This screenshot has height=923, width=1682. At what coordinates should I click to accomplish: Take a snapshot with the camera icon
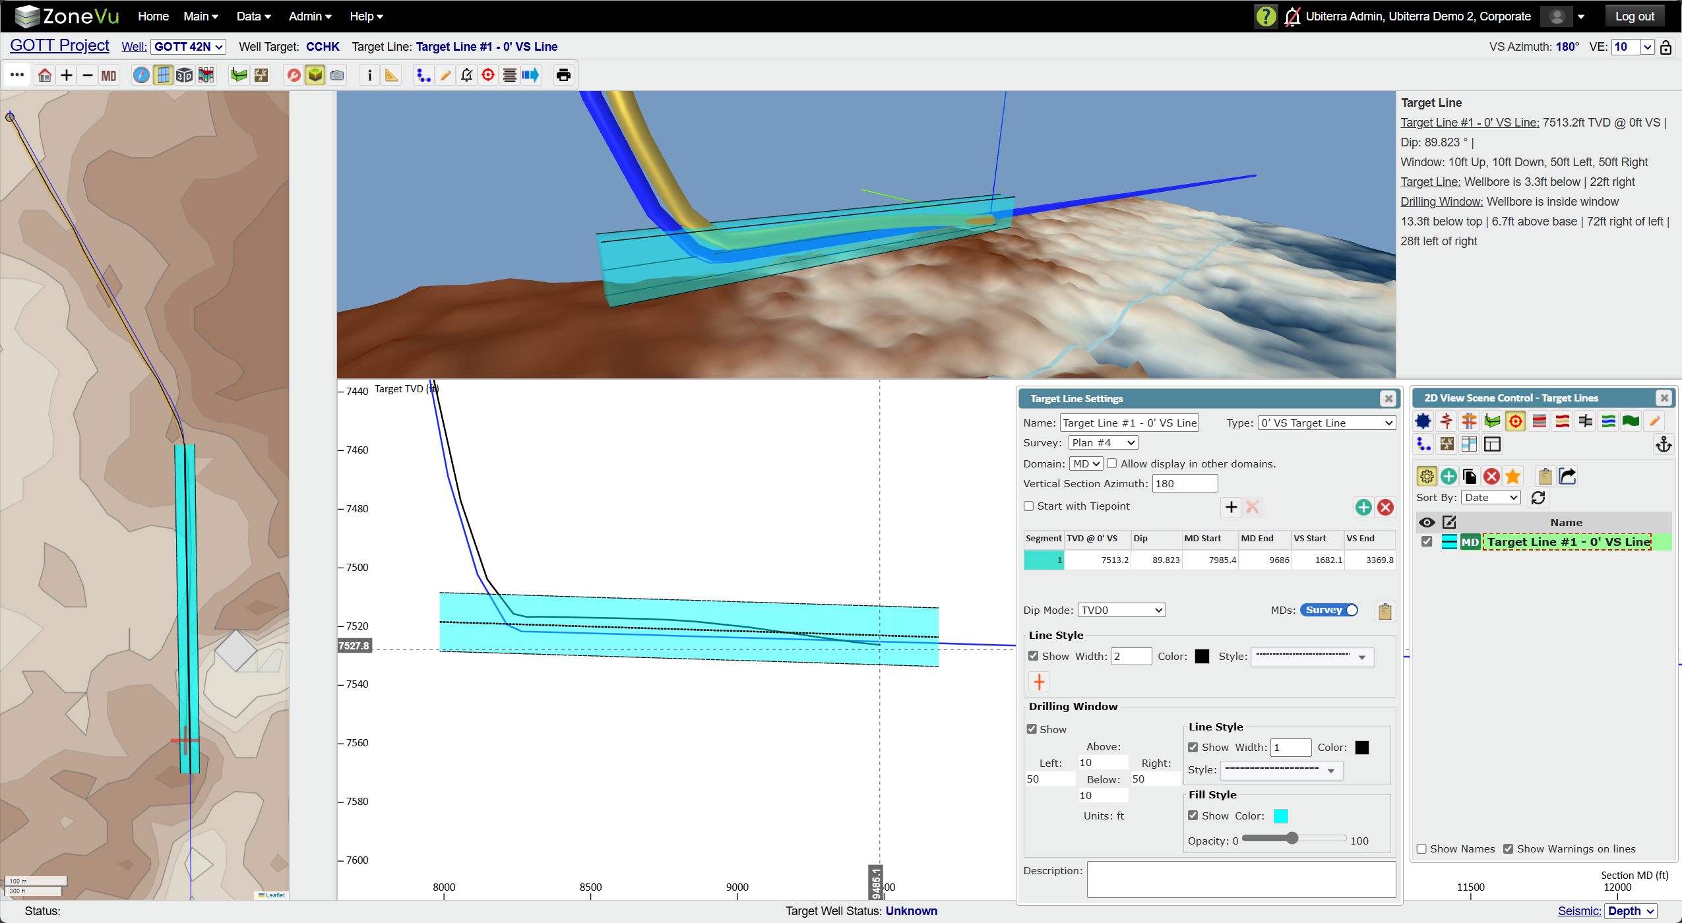[x=337, y=75]
